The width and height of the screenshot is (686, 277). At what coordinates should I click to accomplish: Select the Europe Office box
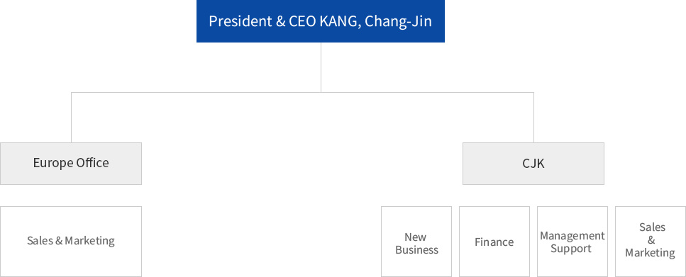(x=71, y=164)
